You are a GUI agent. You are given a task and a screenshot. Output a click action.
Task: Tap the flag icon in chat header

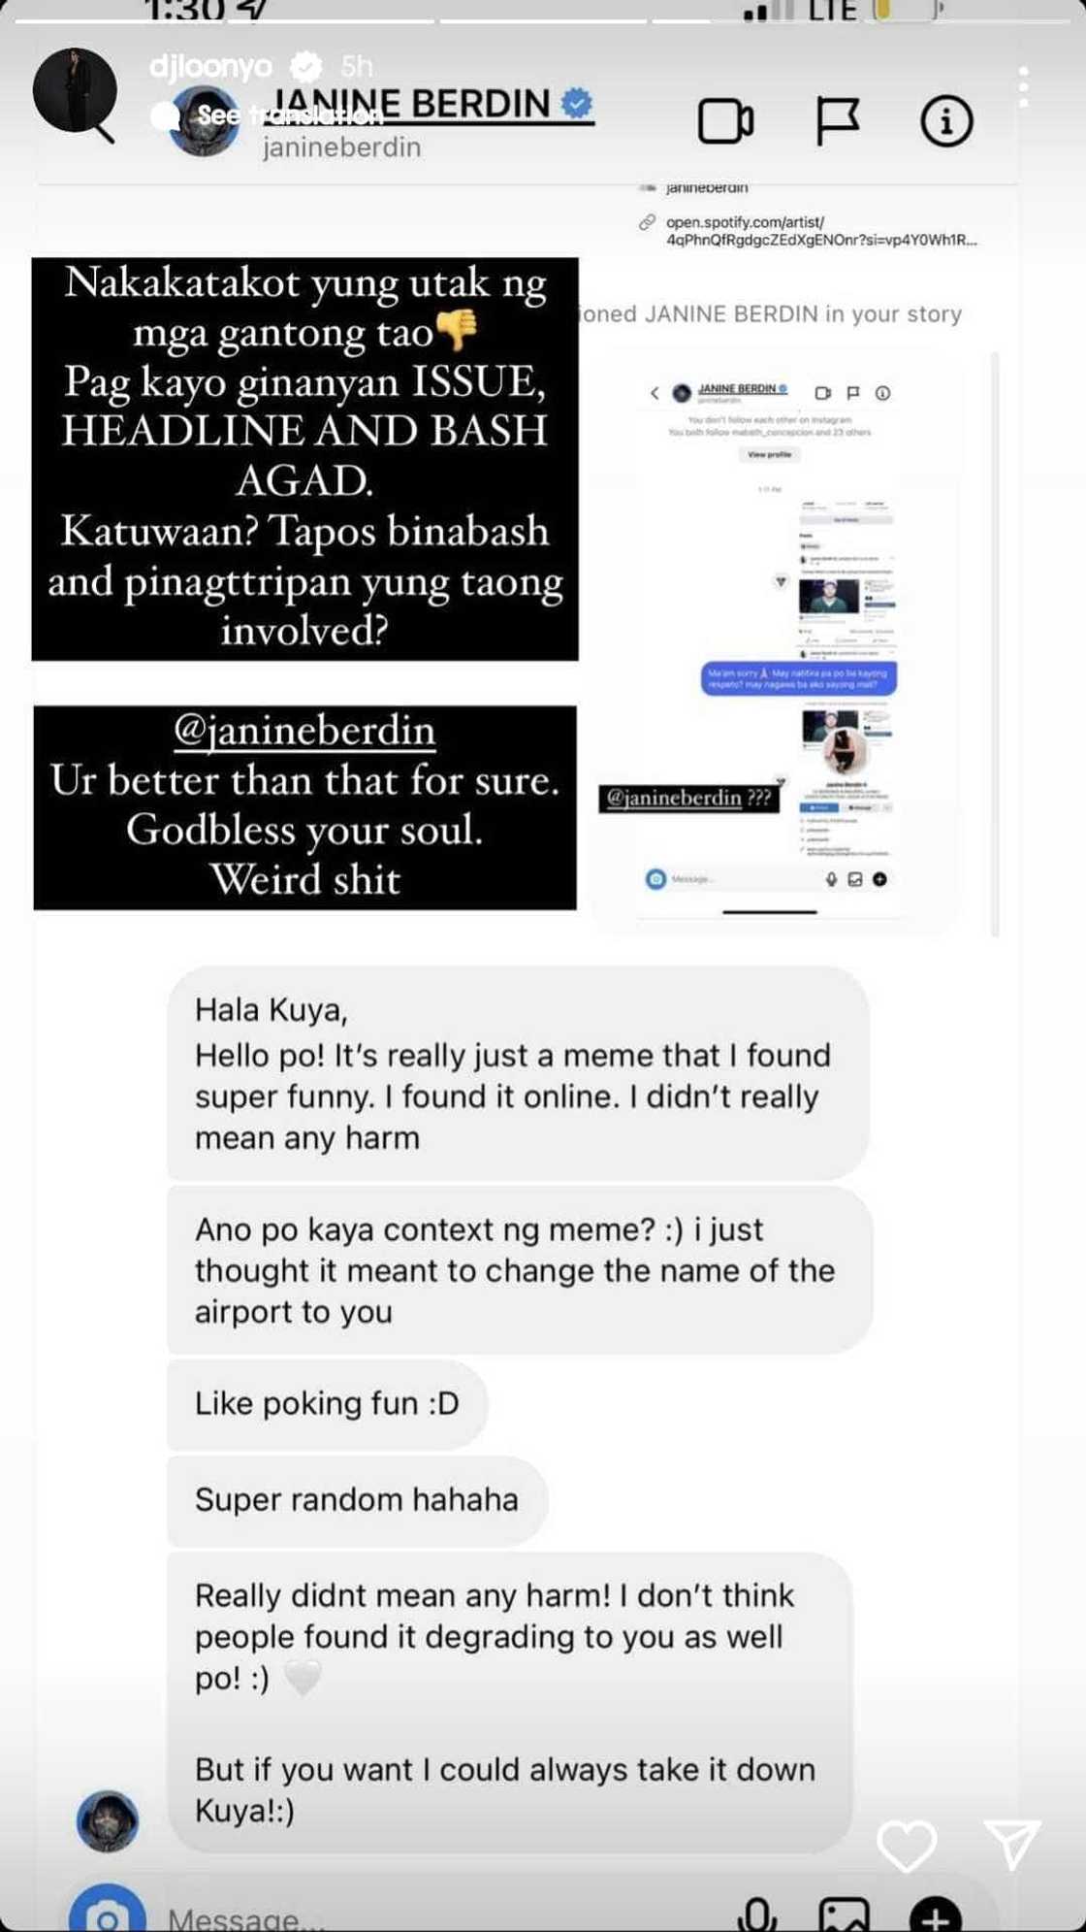click(837, 122)
